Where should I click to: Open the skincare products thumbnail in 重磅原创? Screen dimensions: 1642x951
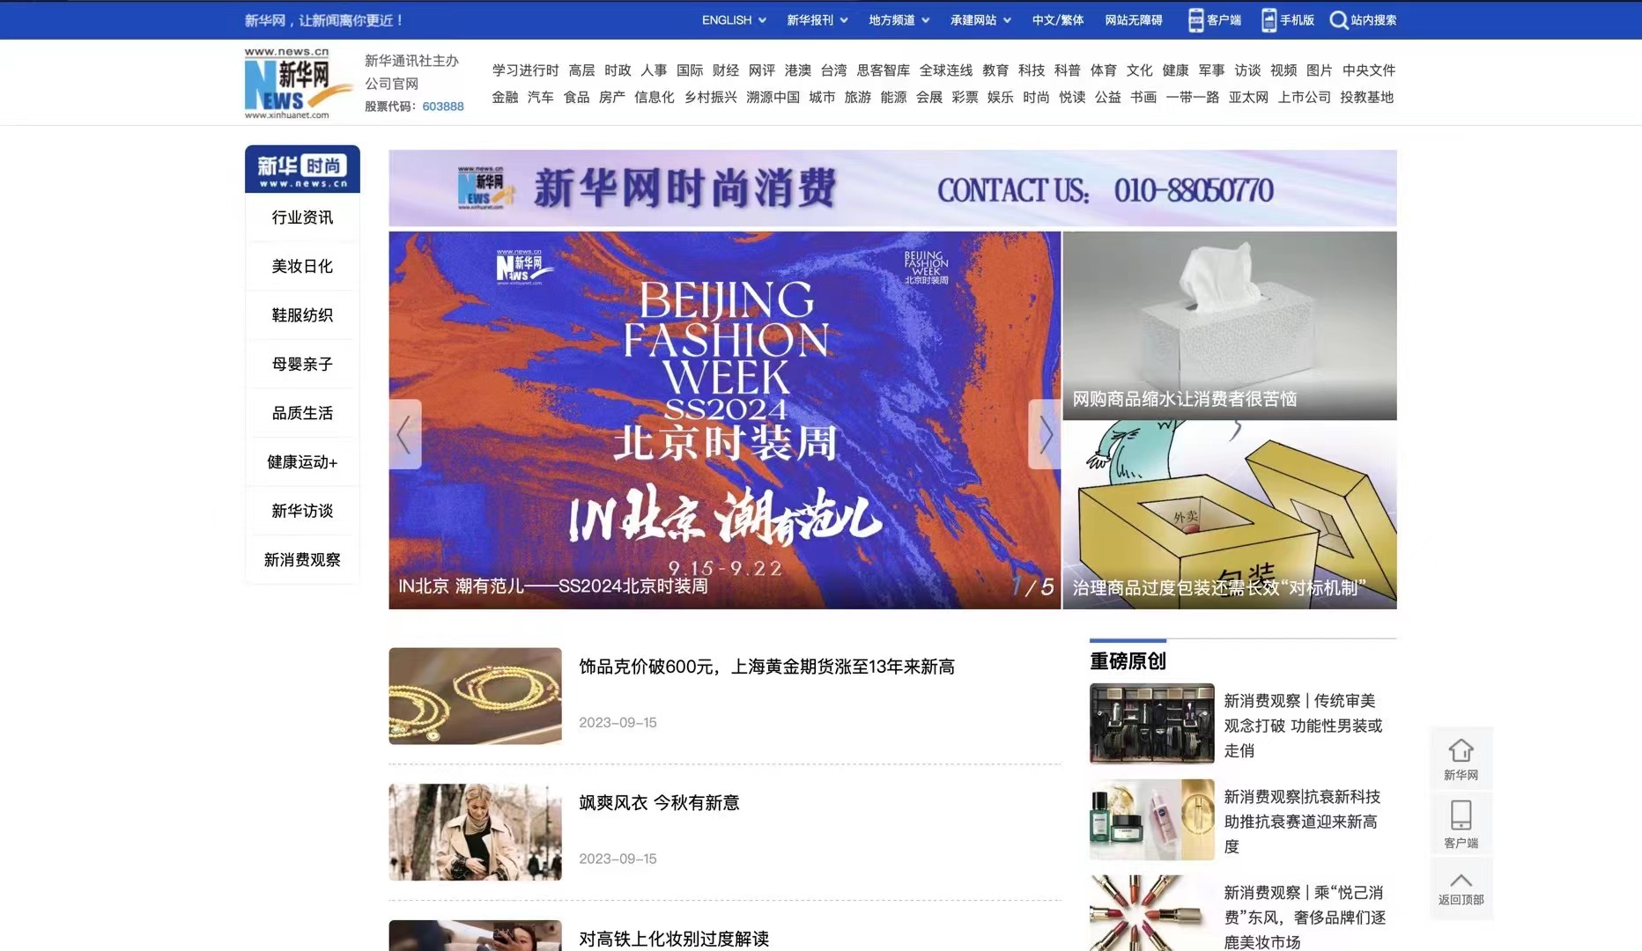(1151, 819)
